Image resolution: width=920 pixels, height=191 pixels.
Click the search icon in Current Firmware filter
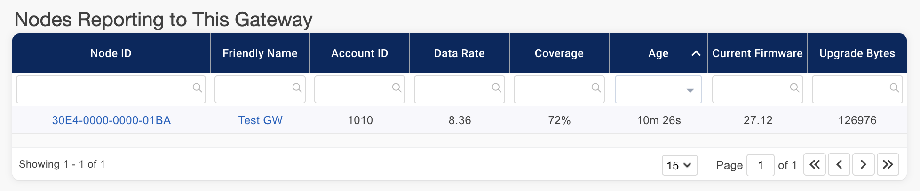coord(794,88)
